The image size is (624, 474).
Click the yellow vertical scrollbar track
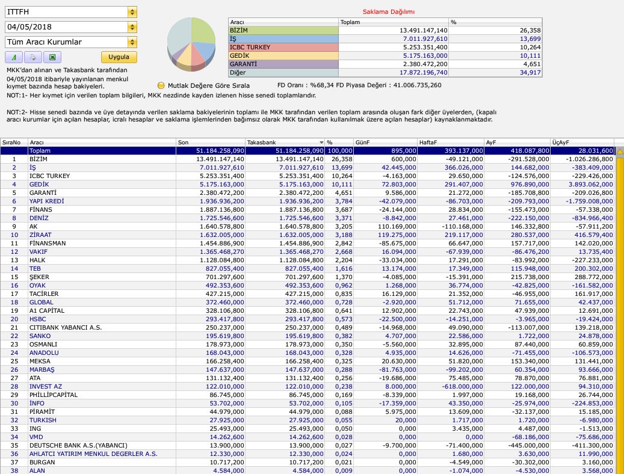(x=620, y=315)
